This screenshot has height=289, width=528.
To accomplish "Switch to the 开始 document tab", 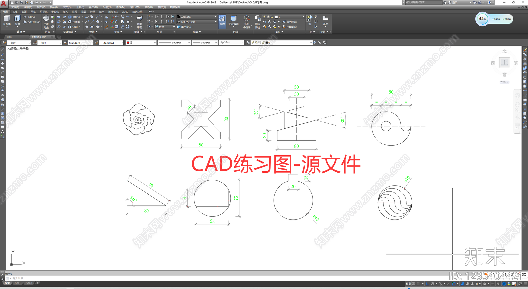I will click(9, 37).
